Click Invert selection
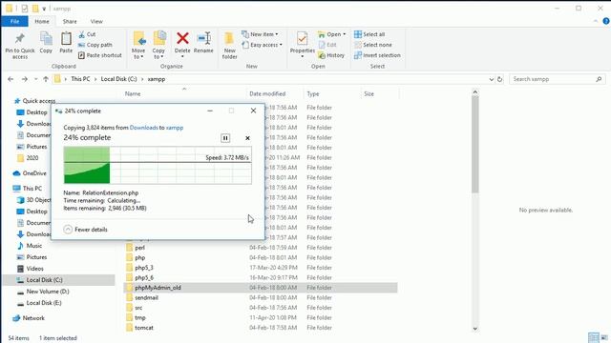611x343 pixels. [377, 55]
